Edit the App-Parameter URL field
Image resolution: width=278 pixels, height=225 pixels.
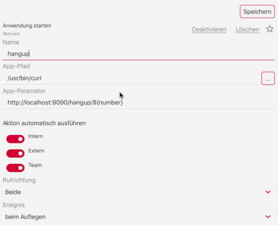point(139,102)
